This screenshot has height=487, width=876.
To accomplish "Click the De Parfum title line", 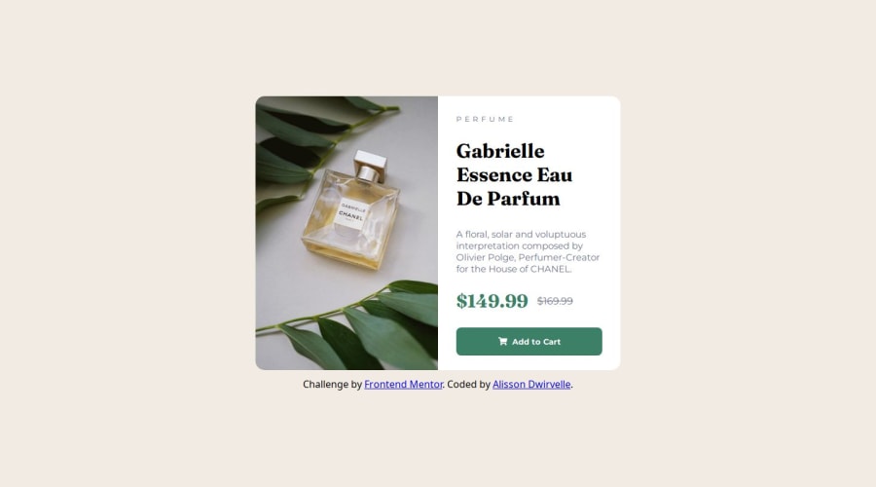I will (508, 199).
